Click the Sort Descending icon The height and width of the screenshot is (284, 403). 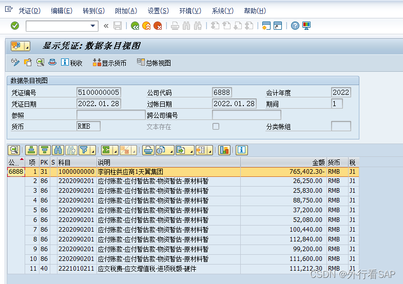point(45,150)
